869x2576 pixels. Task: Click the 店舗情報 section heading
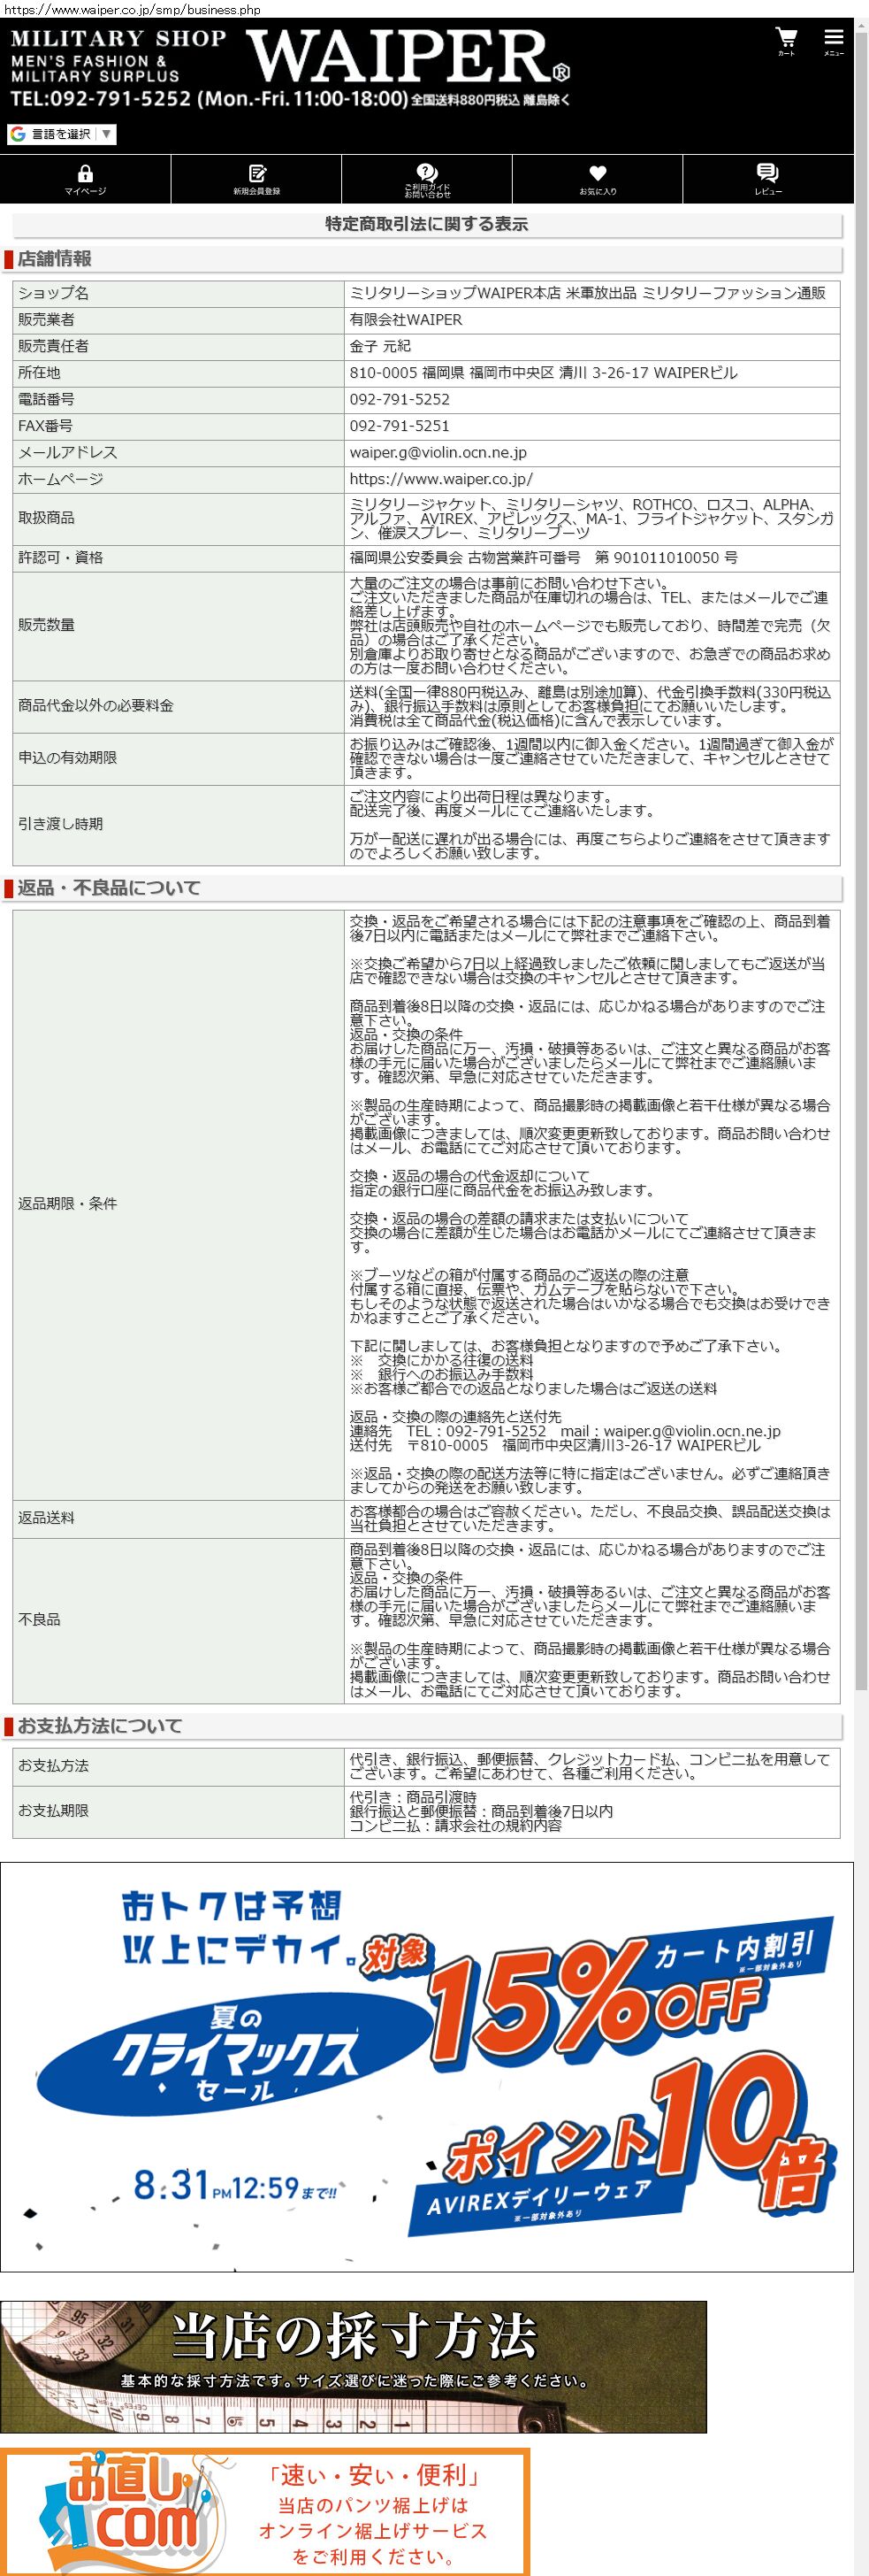pyautogui.click(x=54, y=259)
